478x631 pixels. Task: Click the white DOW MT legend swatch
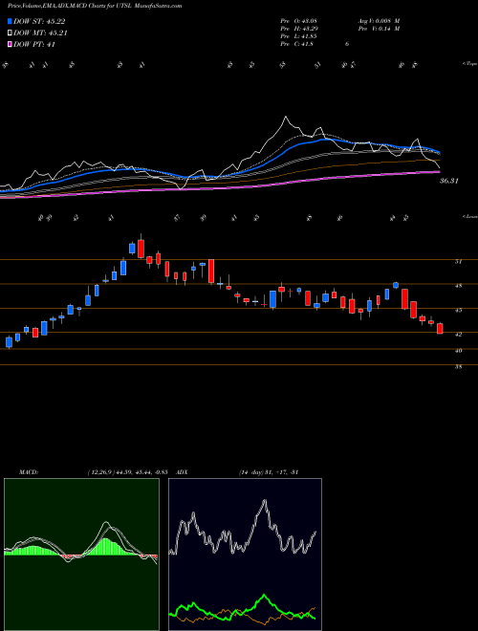[x=10, y=33]
